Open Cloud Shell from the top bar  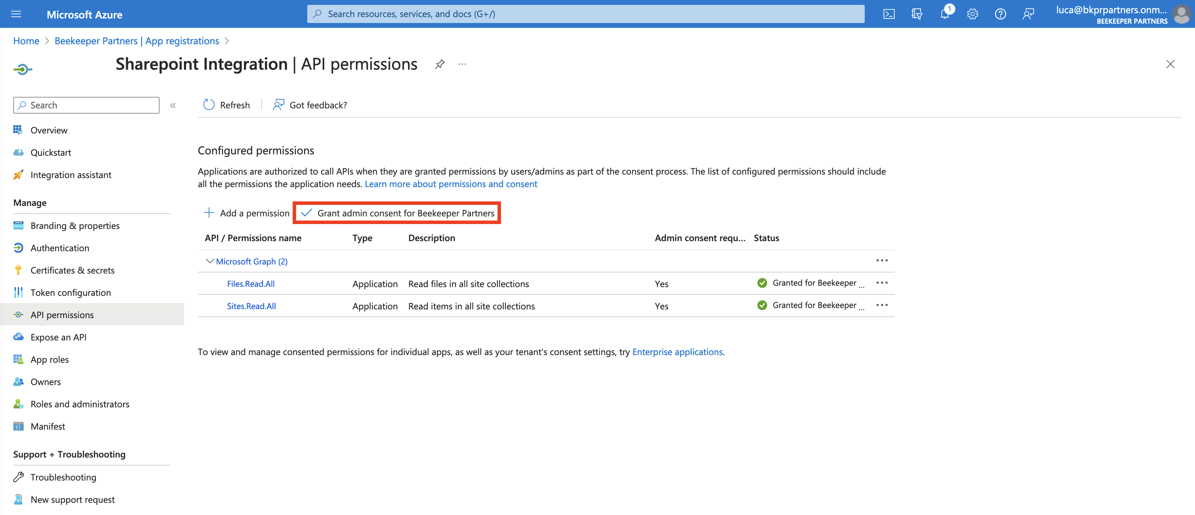(x=888, y=14)
